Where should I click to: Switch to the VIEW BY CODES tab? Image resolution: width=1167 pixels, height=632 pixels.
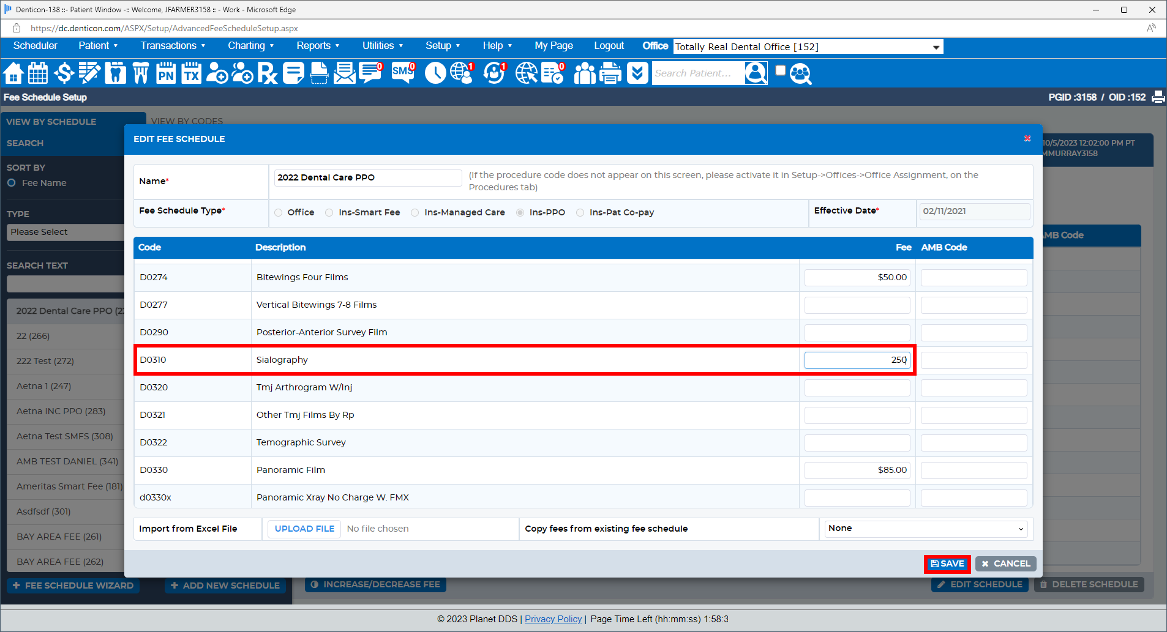tap(187, 121)
